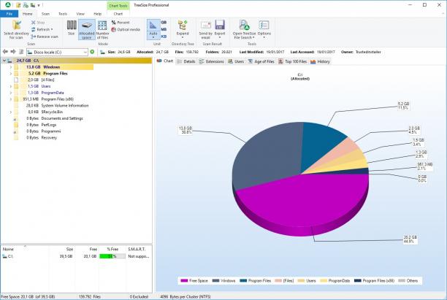Set unit to Auto
The height and width of the screenshot is (300, 447).
point(153,29)
